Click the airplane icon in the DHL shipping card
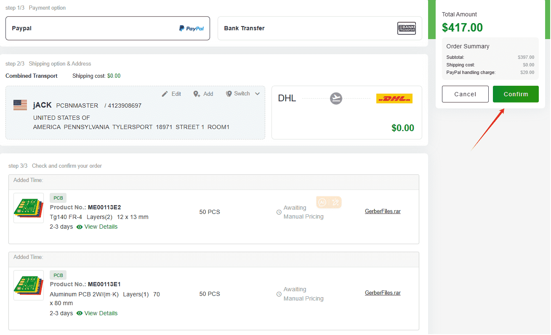 pos(336,98)
